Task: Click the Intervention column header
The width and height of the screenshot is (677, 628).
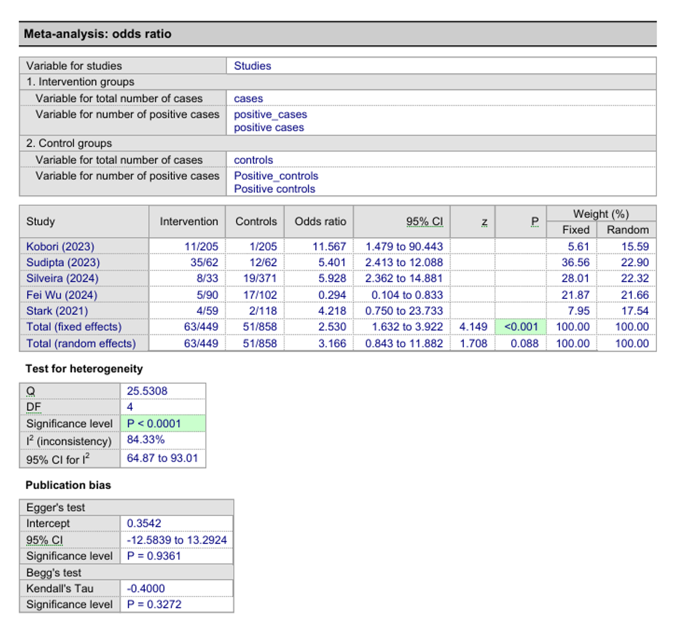Action: pyautogui.click(x=189, y=221)
